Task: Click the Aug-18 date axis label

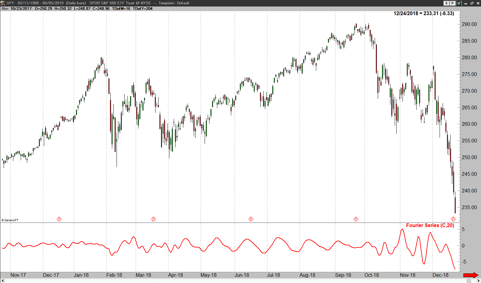Action: pos(307,275)
